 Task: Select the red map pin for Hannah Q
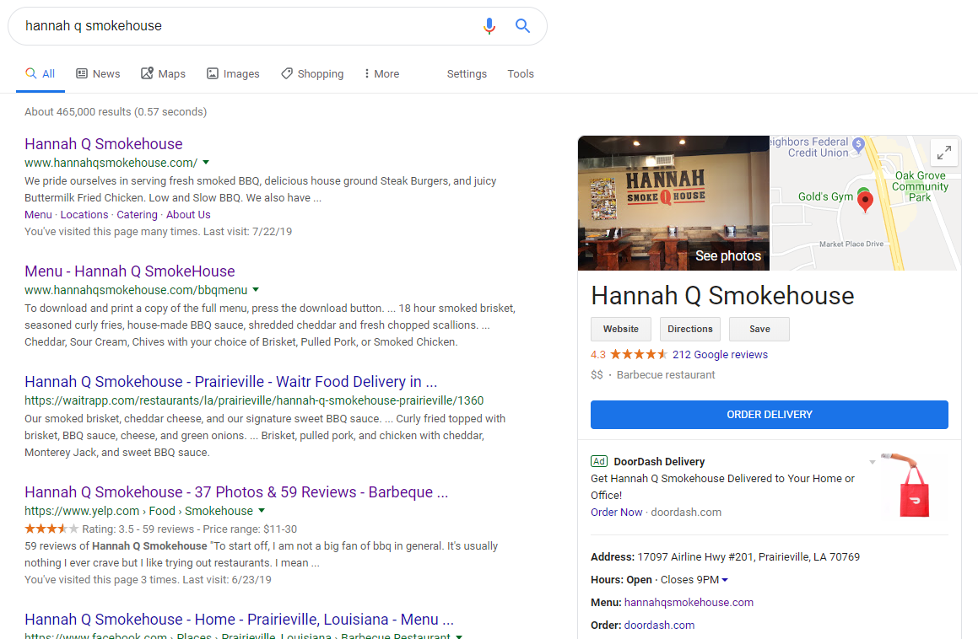tap(865, 202)
